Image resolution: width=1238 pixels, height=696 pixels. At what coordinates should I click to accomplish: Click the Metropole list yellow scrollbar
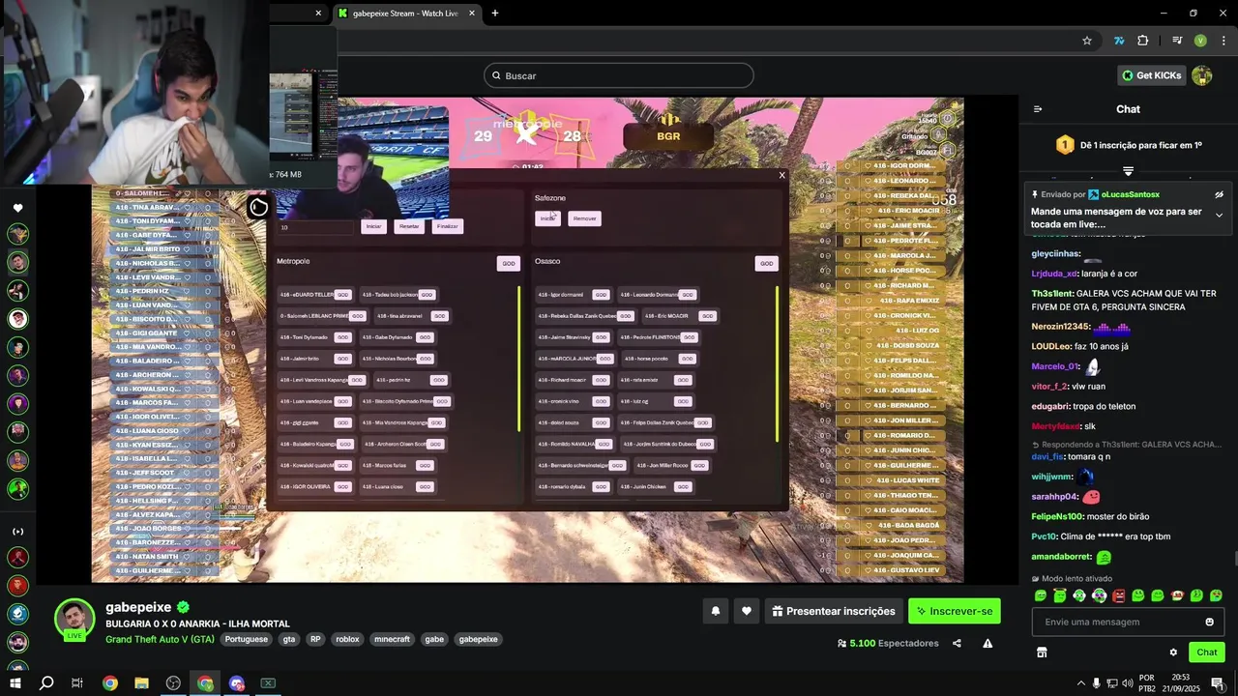[x=519, y=358]
